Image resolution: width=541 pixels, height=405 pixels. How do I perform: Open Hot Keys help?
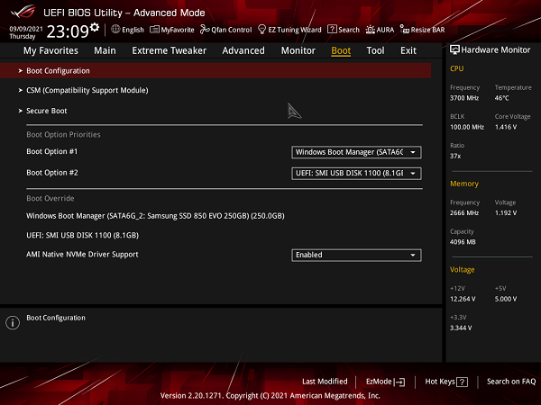[x=446, y=382]
